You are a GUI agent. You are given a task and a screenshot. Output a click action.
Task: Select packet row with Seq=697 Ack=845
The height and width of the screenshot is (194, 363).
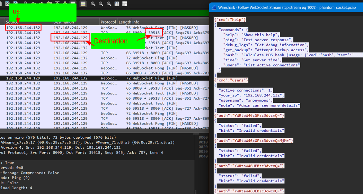104,63
